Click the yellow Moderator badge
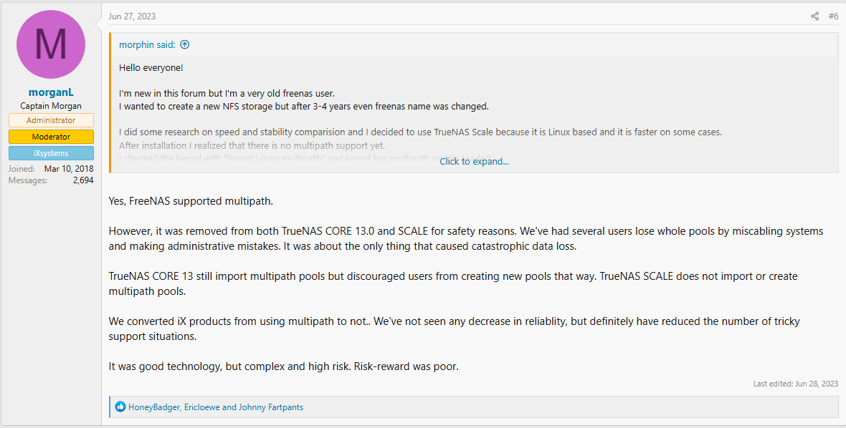The height and width of the screenshot is (428, 846). click(x=51, y=137)
